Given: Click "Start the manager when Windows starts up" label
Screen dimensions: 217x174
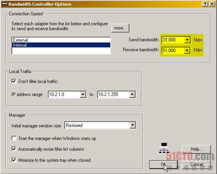Looking at the screenshot, I should coord(57,138).
